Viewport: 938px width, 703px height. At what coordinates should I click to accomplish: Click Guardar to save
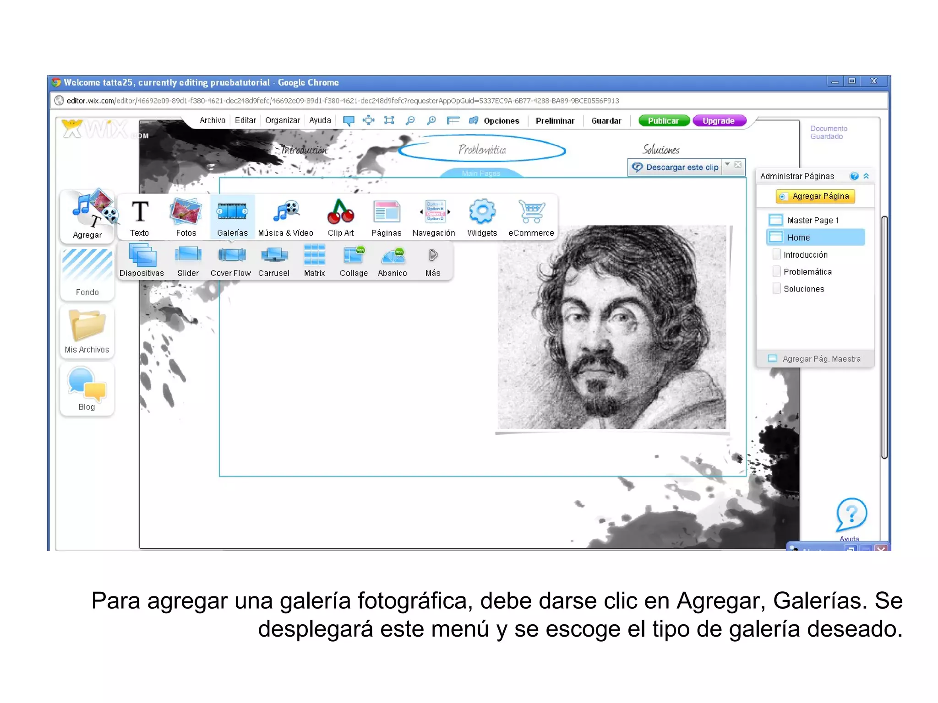pyautogui.click(x=606, y=121)
